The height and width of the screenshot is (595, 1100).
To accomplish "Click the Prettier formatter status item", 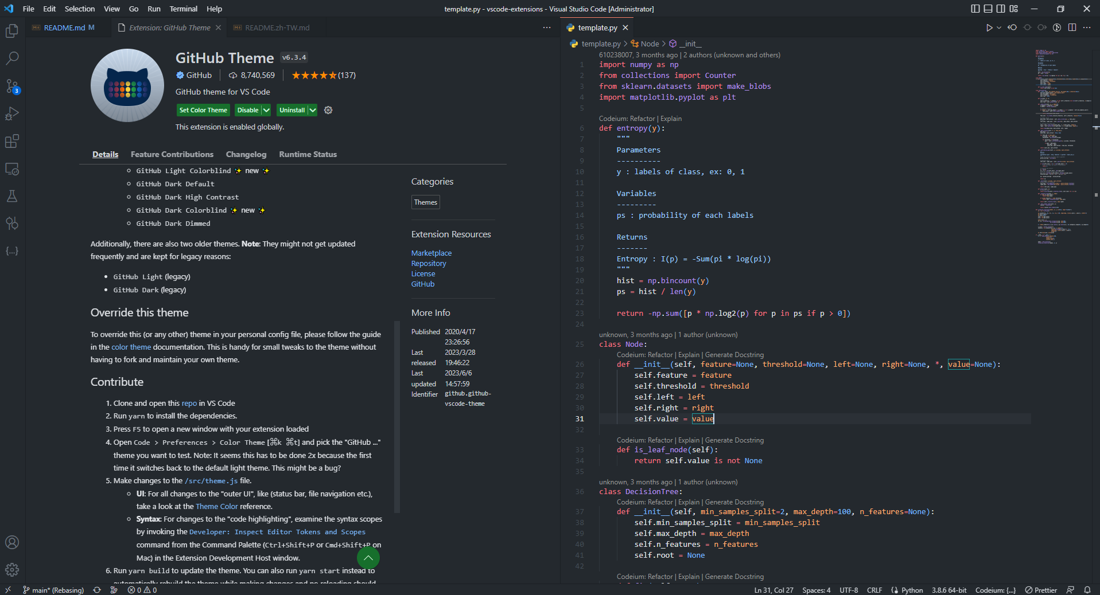I will point(1041,590).
